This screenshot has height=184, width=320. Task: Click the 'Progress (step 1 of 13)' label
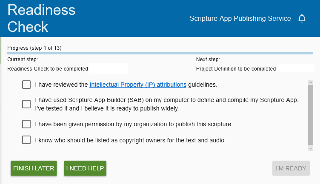click(x=34, y=48)
